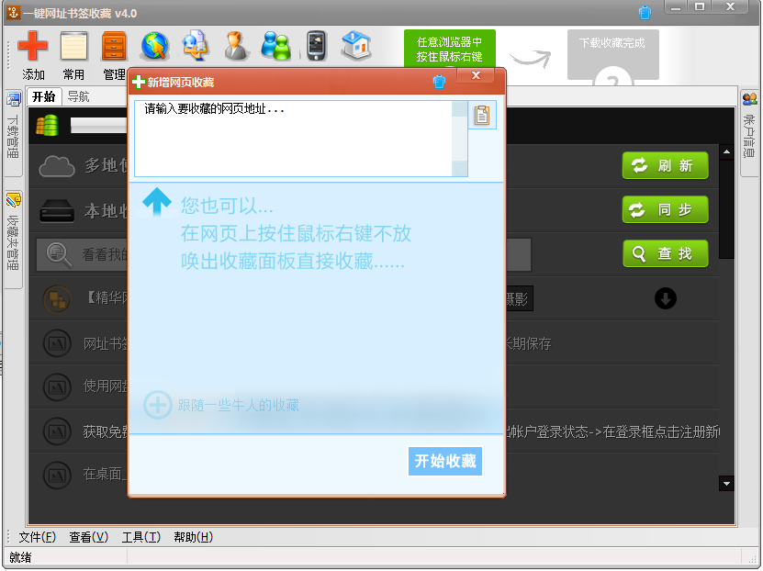The image size is (763, 571).
Task: Open 常用 notepad icon in toolbar
Action: tap(73, 46)
